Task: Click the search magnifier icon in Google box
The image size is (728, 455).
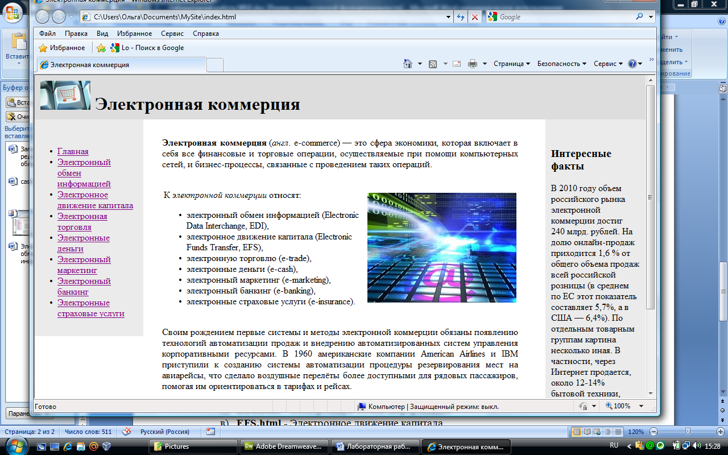Action: click(x=640, y=17)
